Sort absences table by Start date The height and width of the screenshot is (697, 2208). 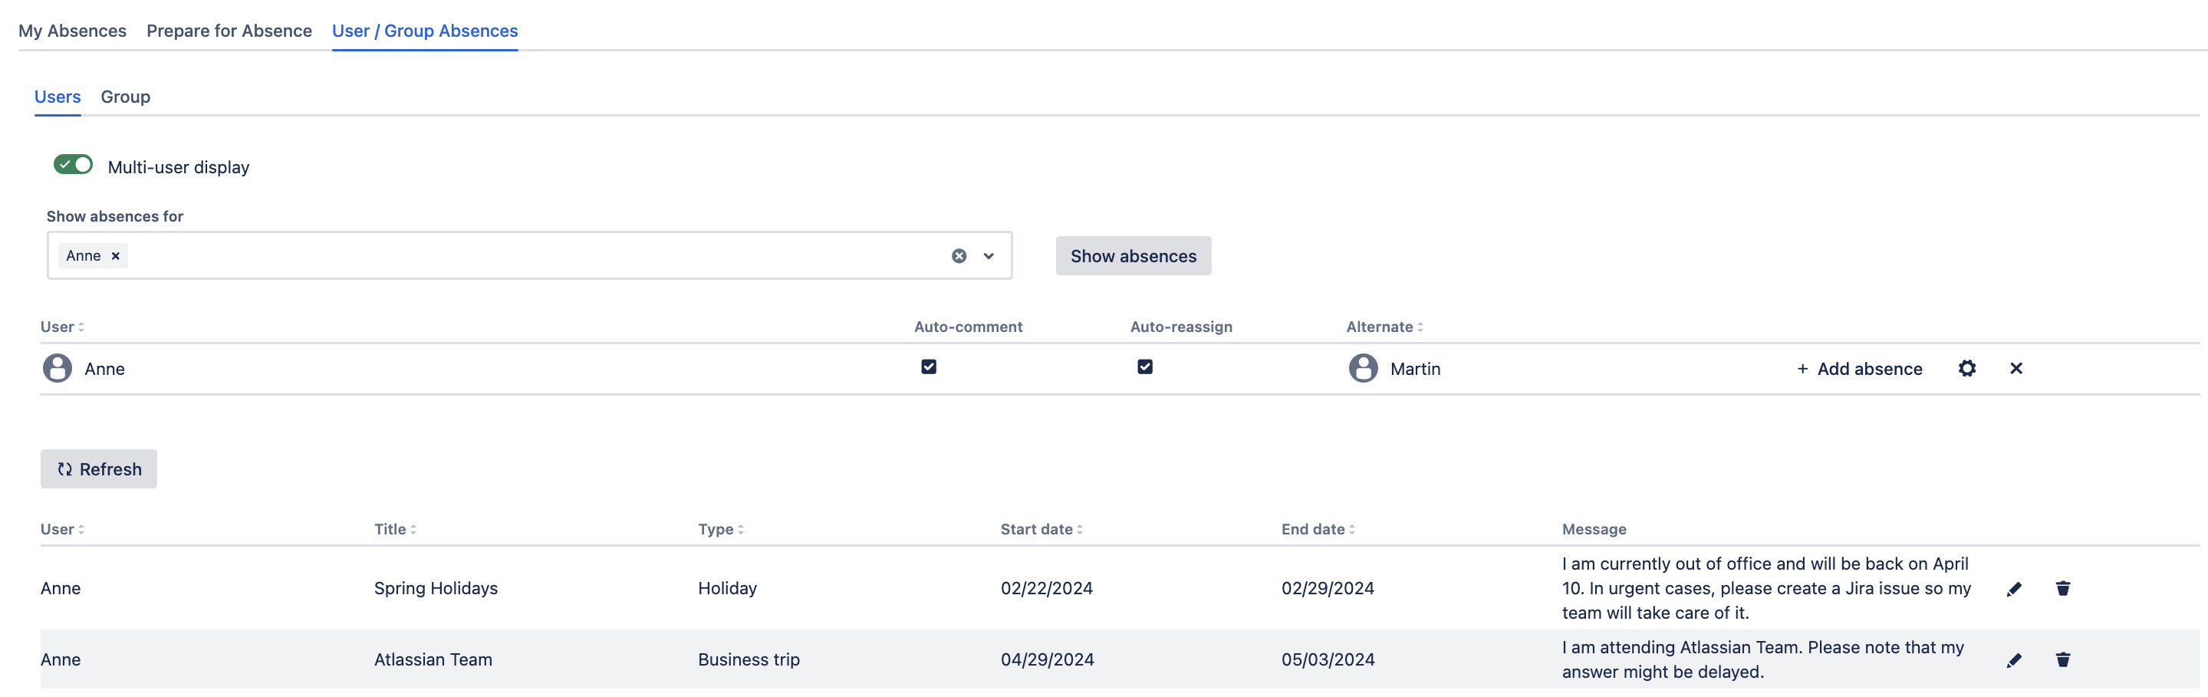pos(1041,529)
